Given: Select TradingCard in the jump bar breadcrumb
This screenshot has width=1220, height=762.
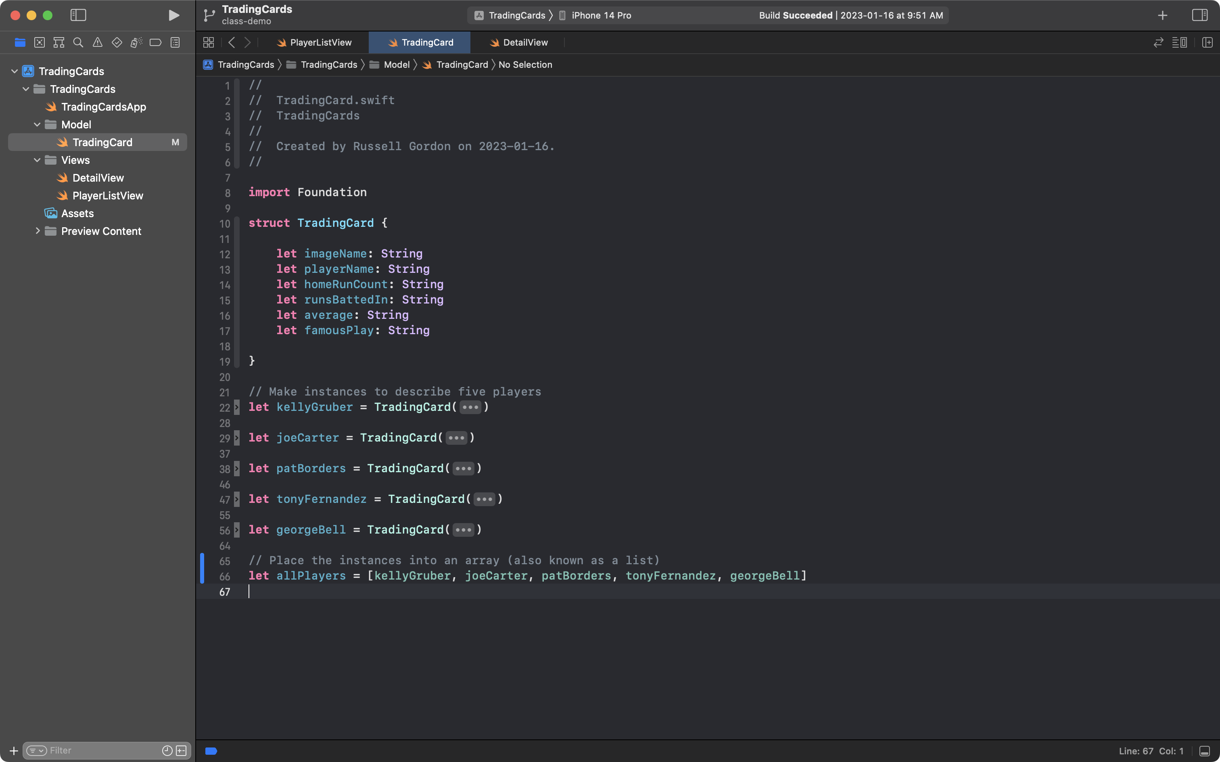Looking at the screenshot, I should click(x=462, y=65).
